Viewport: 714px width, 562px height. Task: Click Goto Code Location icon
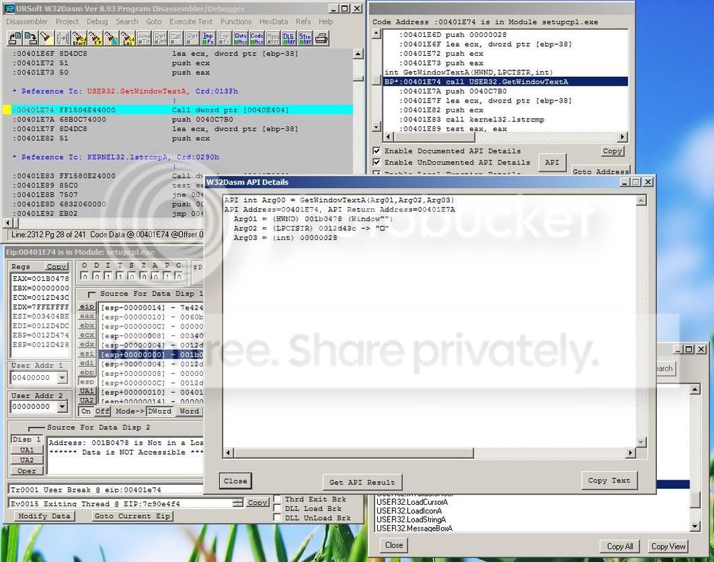tap(128, 38)
